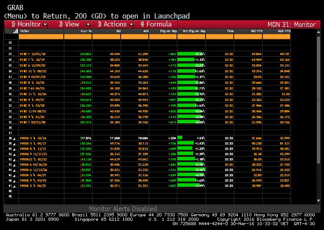Focus the orange field under Chg on Day
This screenshot has height=230, width=324.
point(163,37)
